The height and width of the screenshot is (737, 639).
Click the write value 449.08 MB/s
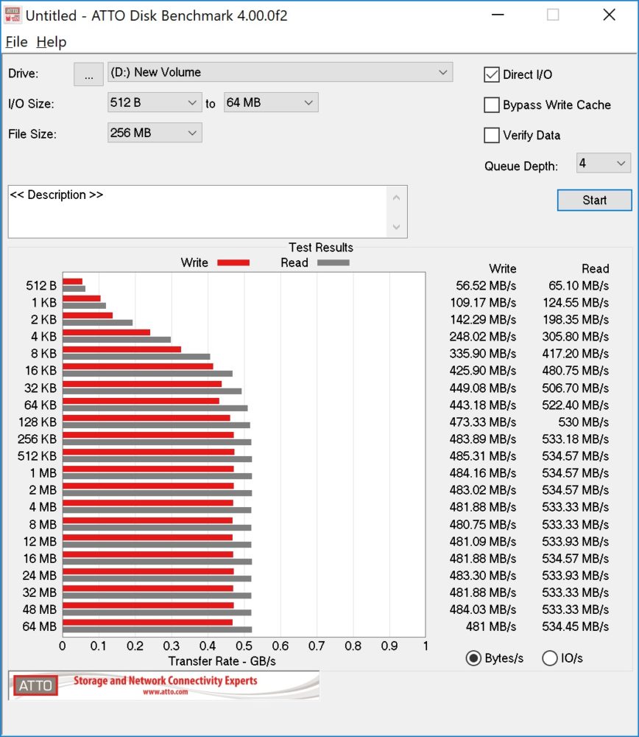click(x=483, y=388)
